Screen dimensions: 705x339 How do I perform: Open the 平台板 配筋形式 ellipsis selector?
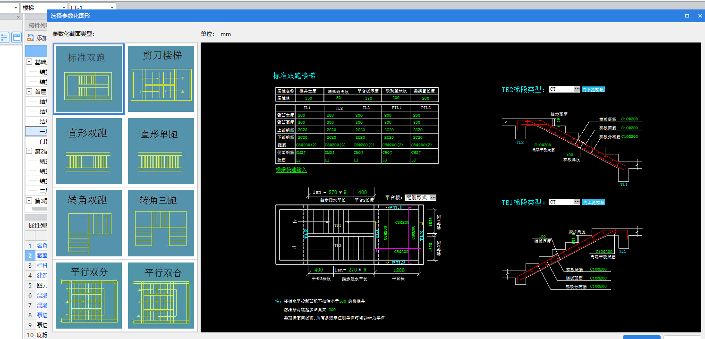(433, 197)
